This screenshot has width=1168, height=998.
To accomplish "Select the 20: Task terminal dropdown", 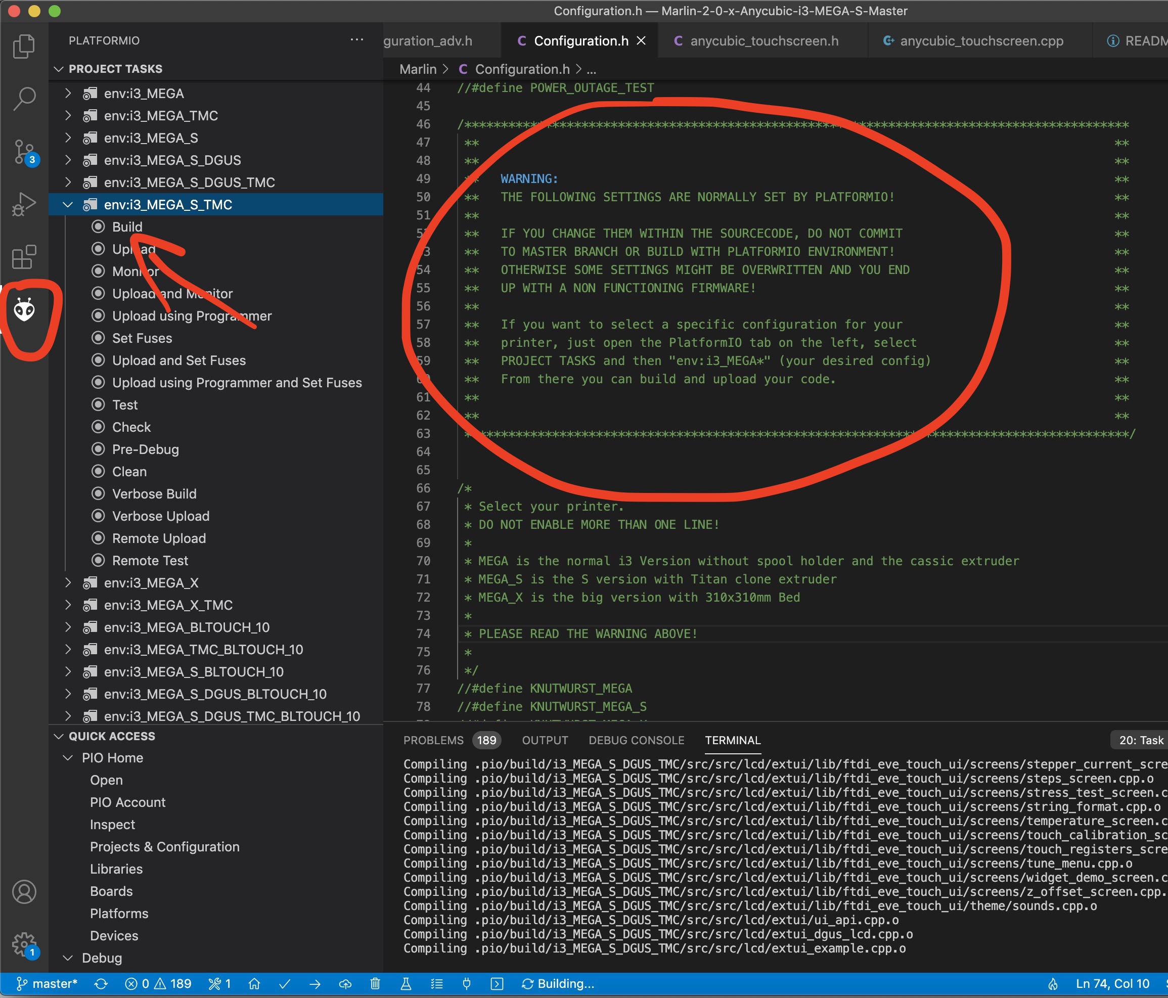I will 1139,740.
